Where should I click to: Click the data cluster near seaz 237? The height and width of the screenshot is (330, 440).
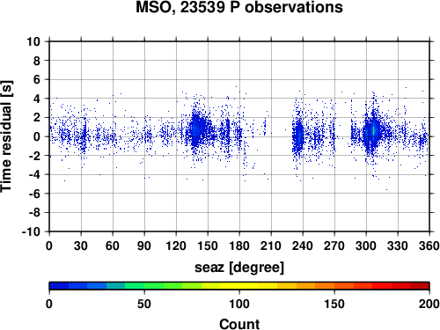click(x=299, y=136)
